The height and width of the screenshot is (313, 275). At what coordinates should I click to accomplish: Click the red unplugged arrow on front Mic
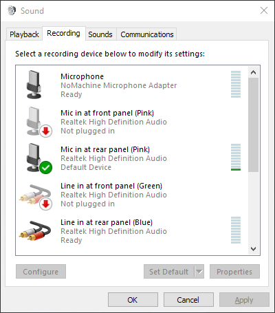coord(46,131)
